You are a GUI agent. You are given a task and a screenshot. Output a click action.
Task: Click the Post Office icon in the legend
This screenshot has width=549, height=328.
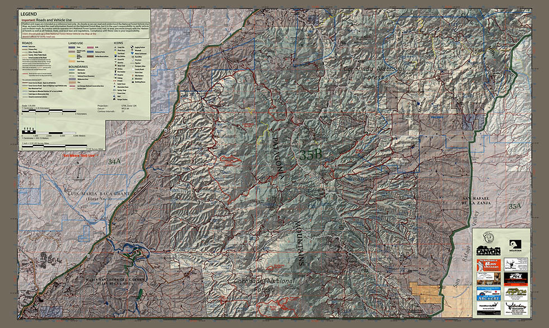click(x=133, y=56)
